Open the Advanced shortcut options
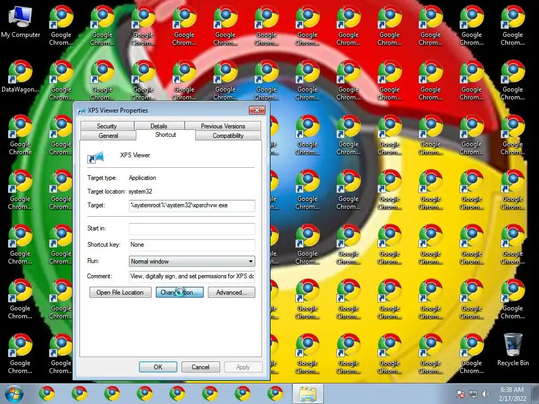Screen dimensions: 539x404 coord(232,292)
